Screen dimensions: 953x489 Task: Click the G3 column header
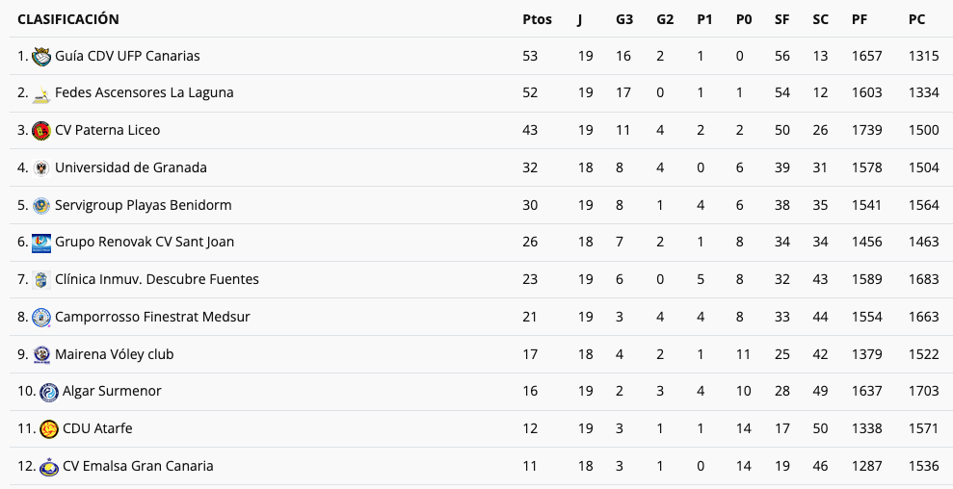624,19
